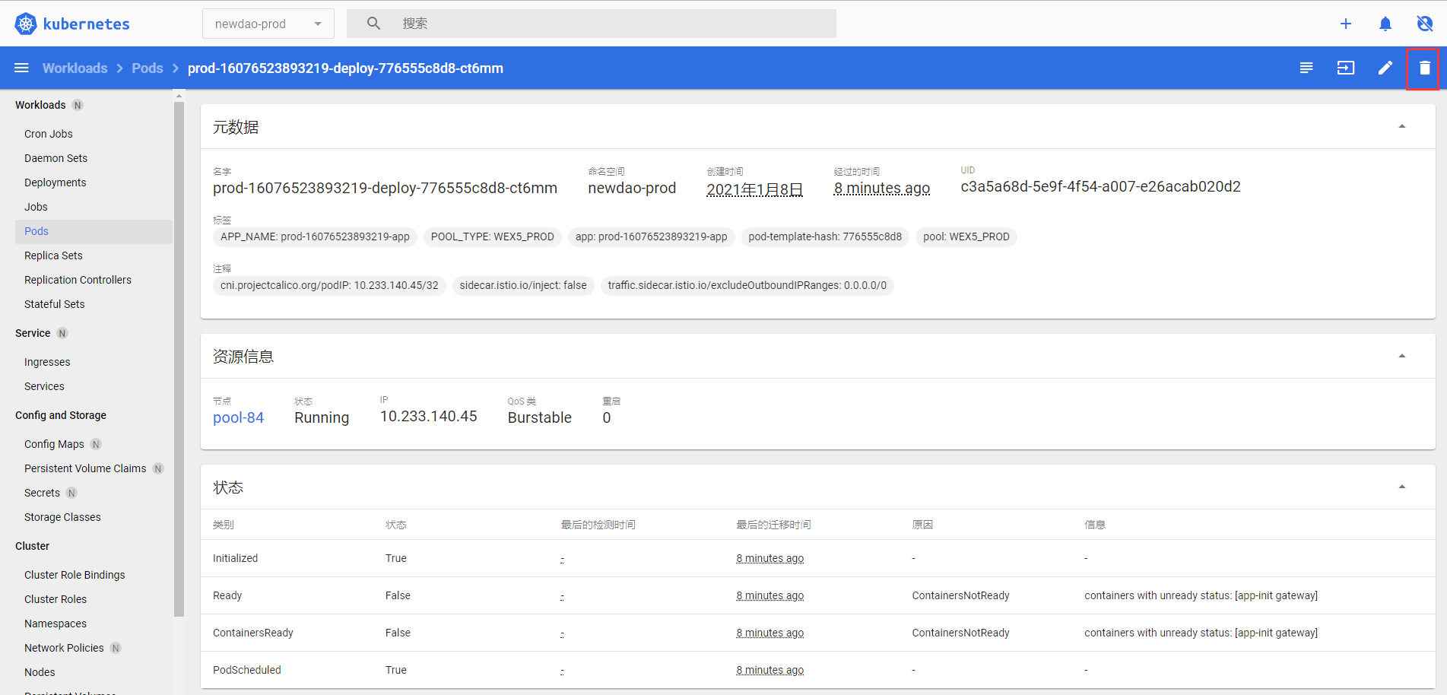Click the N badge beside Config Maps
Image resolution: width=1447 pixels, height=695 pixels.
click(x=96, y=444)
